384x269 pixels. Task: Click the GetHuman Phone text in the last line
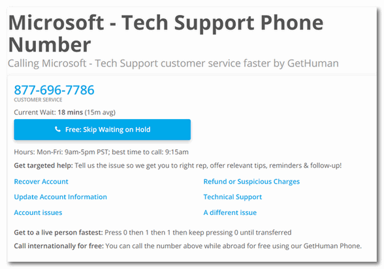pyautogui.click(x=332, y=246)
